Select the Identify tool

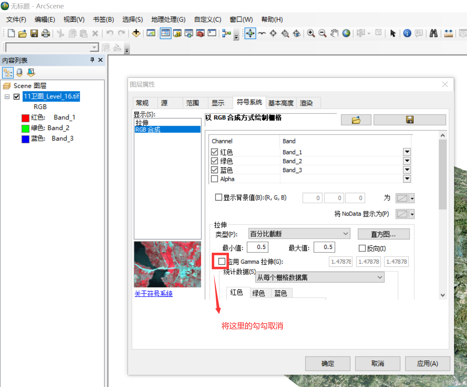click(x=407, y=33)
